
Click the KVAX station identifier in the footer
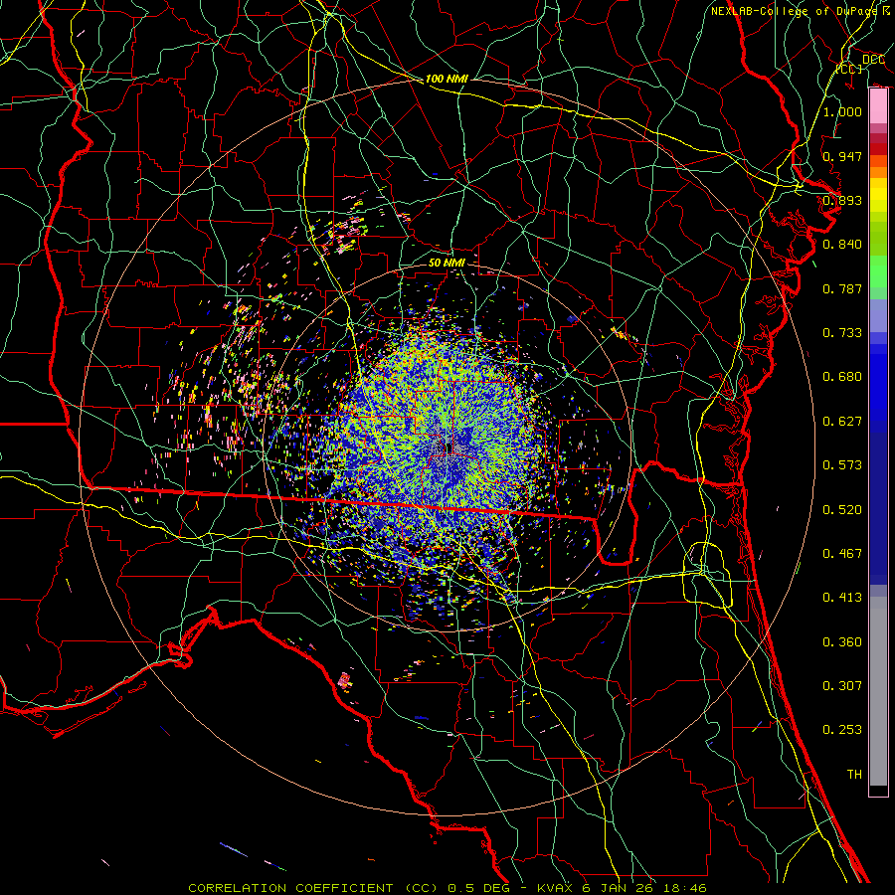(x=557, y=888)
